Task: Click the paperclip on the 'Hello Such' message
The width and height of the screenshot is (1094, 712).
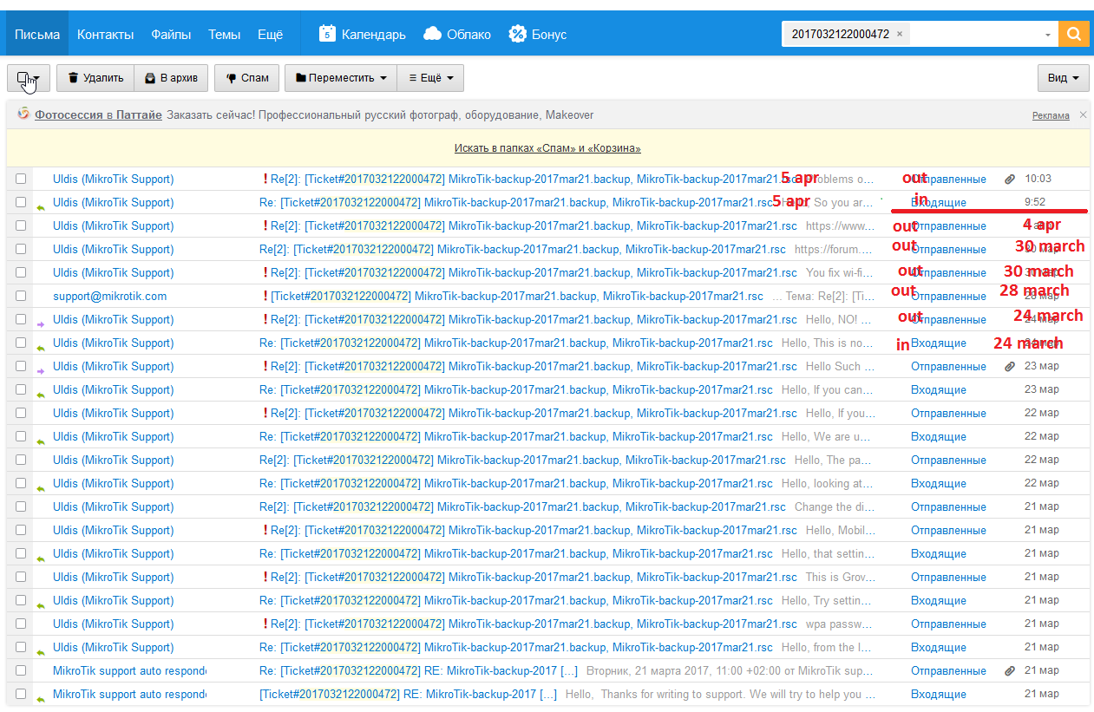Action: (x=1009, y=367)
